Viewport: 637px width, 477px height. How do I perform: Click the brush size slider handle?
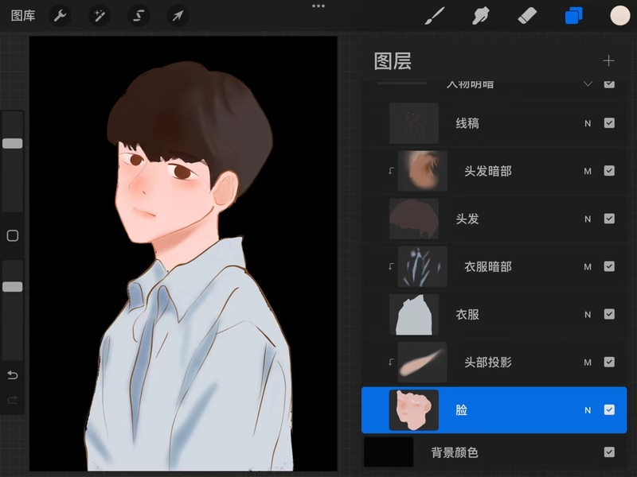click(13, 143)
